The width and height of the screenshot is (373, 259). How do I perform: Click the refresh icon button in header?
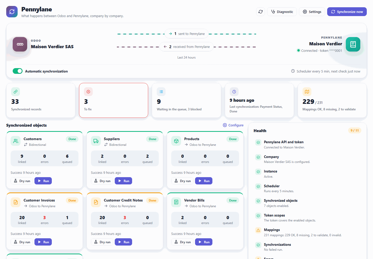click(261, 12)
